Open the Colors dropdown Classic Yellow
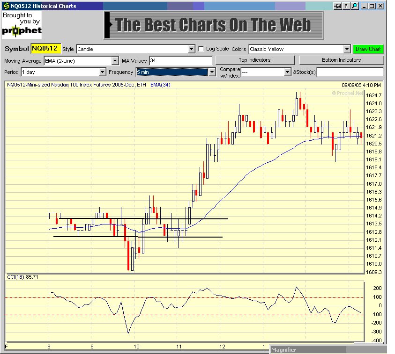Image resolution: width=395 pixels, height=354 pixels. coord(299,49)
